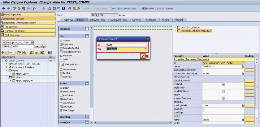
Task: Collapse the Windows tree node
Action: 6,77
